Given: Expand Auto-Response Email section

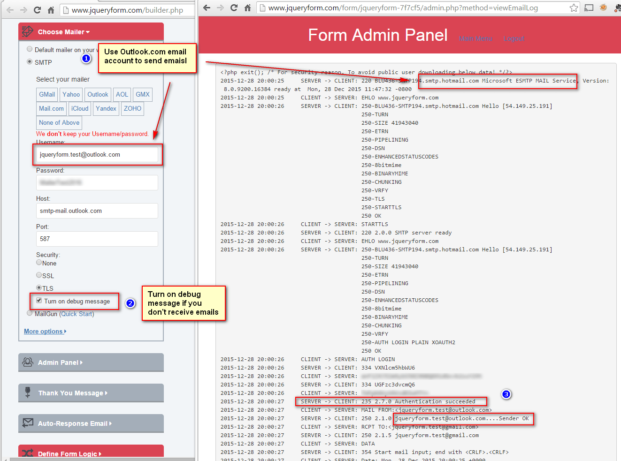Looking at the screenshot, I should click(x=91, y=423).
